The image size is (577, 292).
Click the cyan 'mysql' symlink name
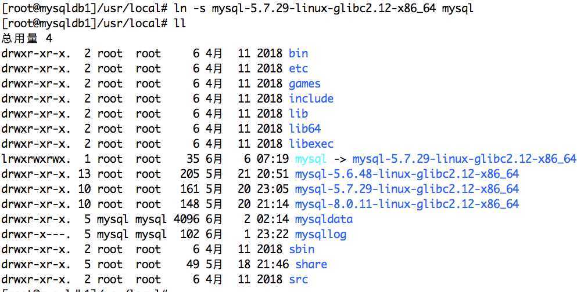[311, 159]
